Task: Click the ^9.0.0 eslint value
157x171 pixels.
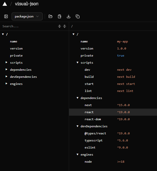Action: 123,148
